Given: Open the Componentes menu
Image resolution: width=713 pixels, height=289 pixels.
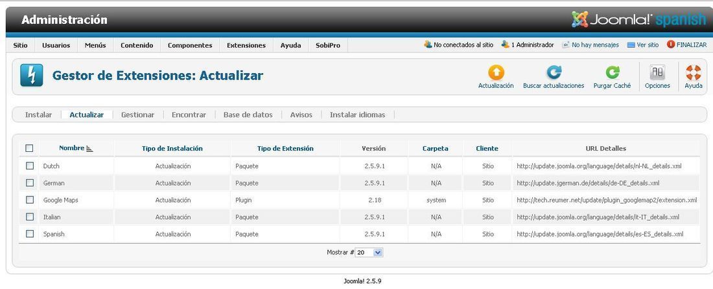Looking at the screenshot, I should [x=190, y=45].
